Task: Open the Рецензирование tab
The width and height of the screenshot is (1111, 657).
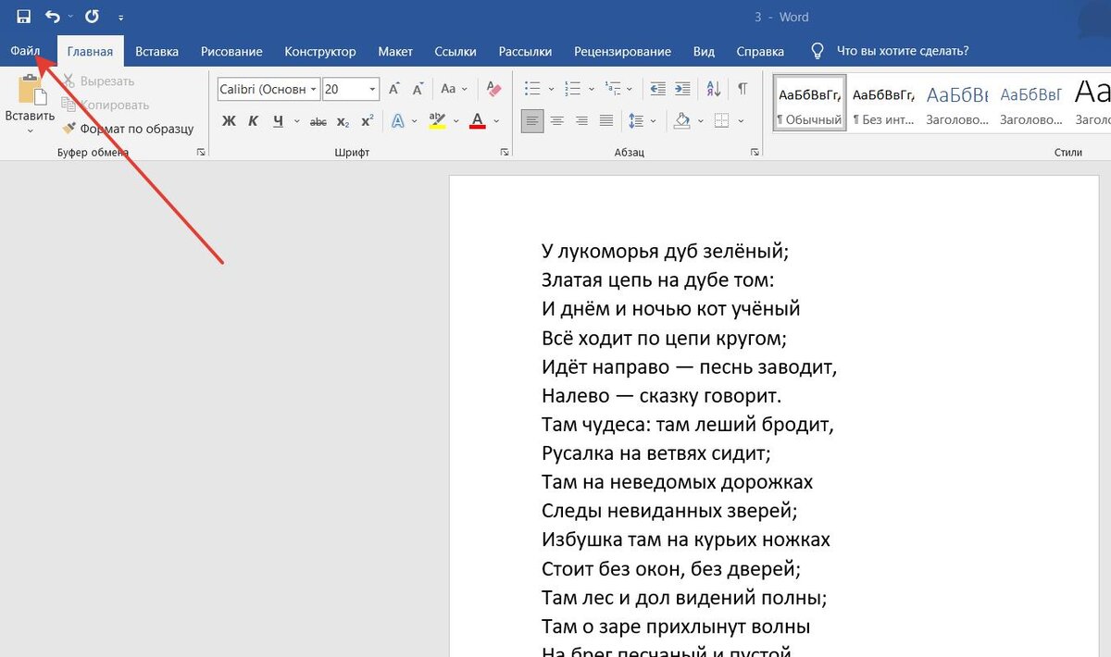Action: [622, 52]
